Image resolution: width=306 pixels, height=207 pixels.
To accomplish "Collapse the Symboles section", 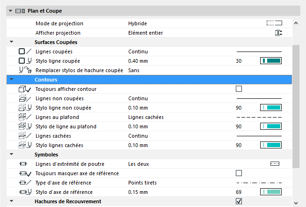I will click(x=11, y=155).
